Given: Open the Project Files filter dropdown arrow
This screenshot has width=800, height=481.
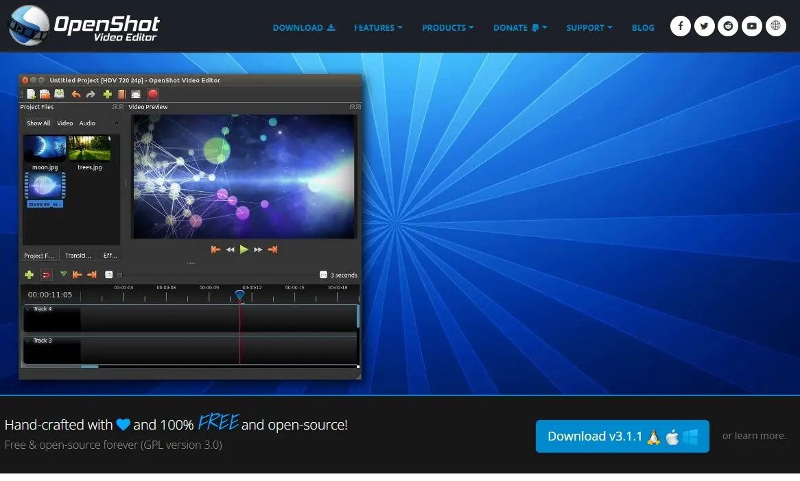Looking at the screenshot, I should point(117,123).
